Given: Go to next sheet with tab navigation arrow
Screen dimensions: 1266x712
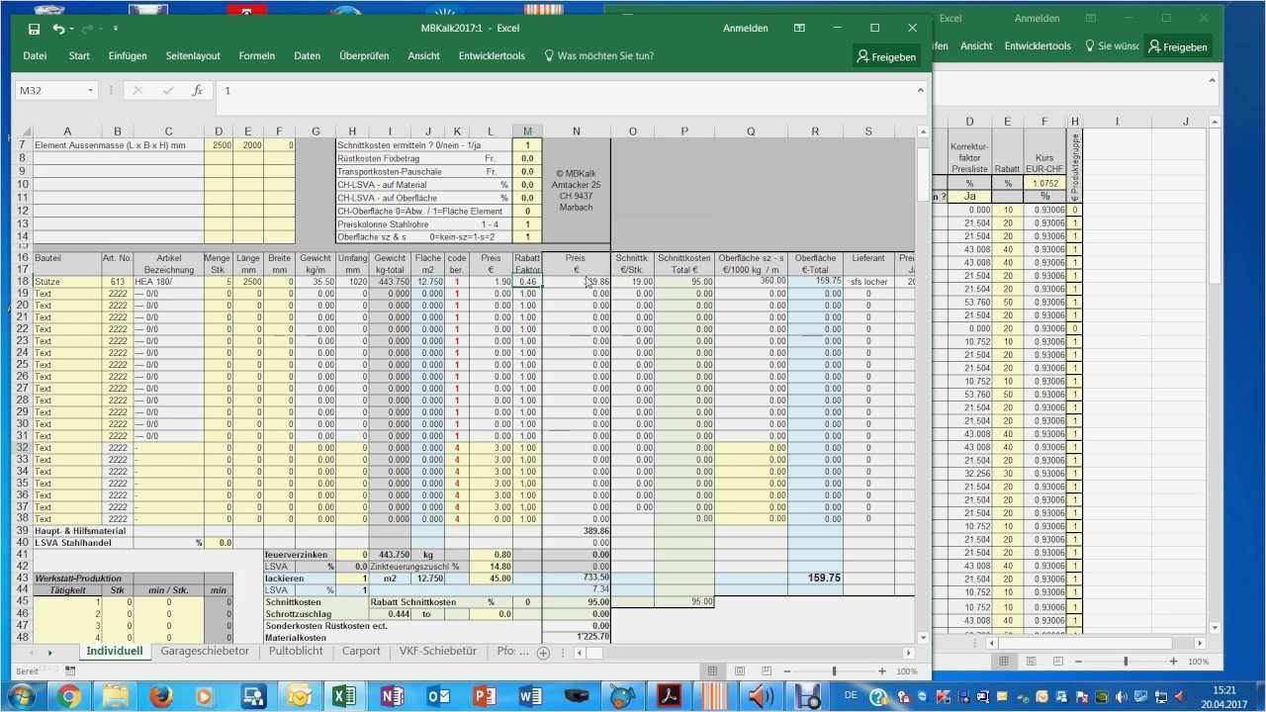Looking at the screenshot, I should [x=49, y=653].
